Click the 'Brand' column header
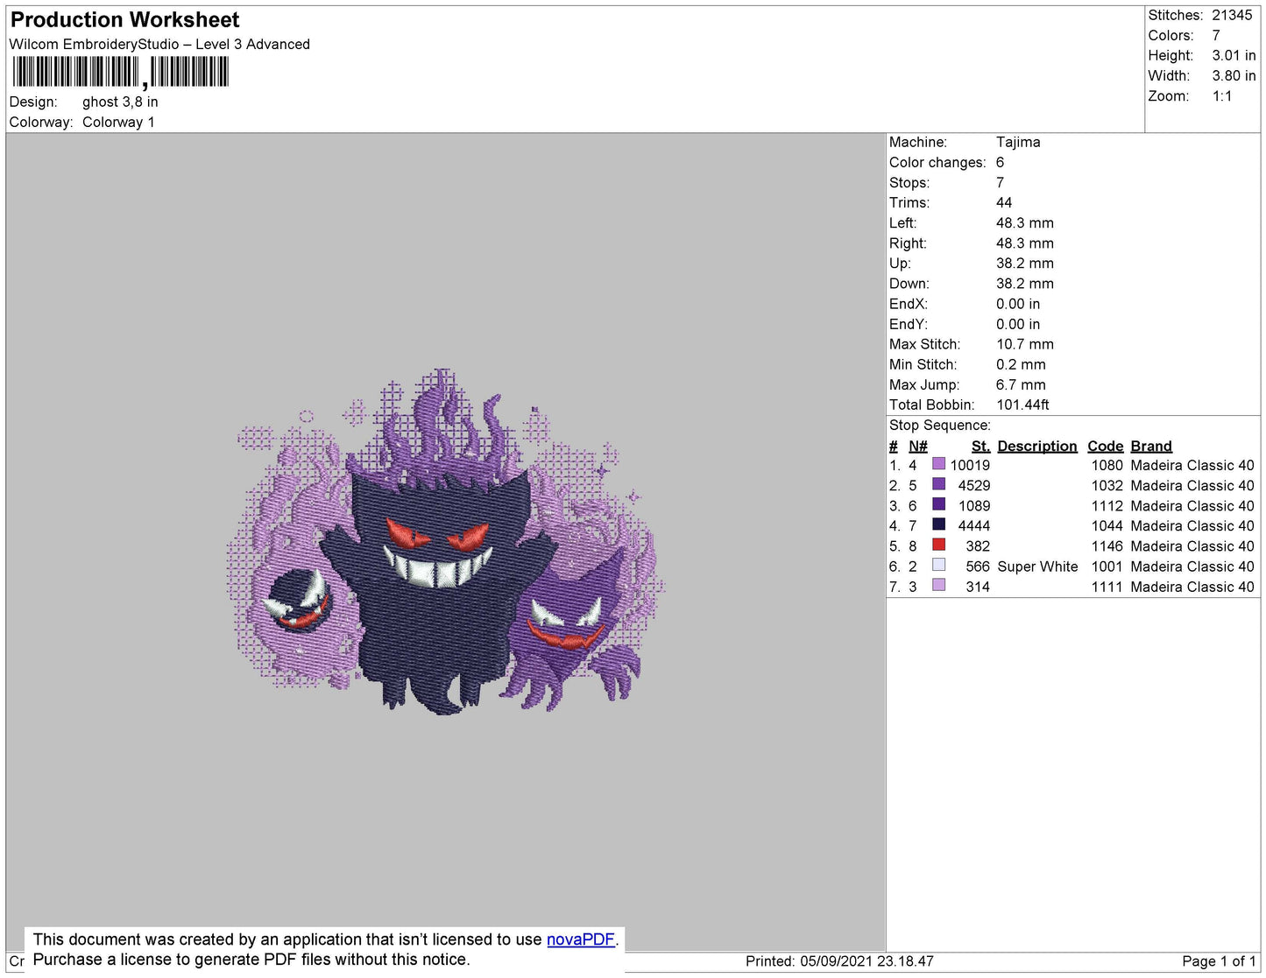 tap(1151, 447)
